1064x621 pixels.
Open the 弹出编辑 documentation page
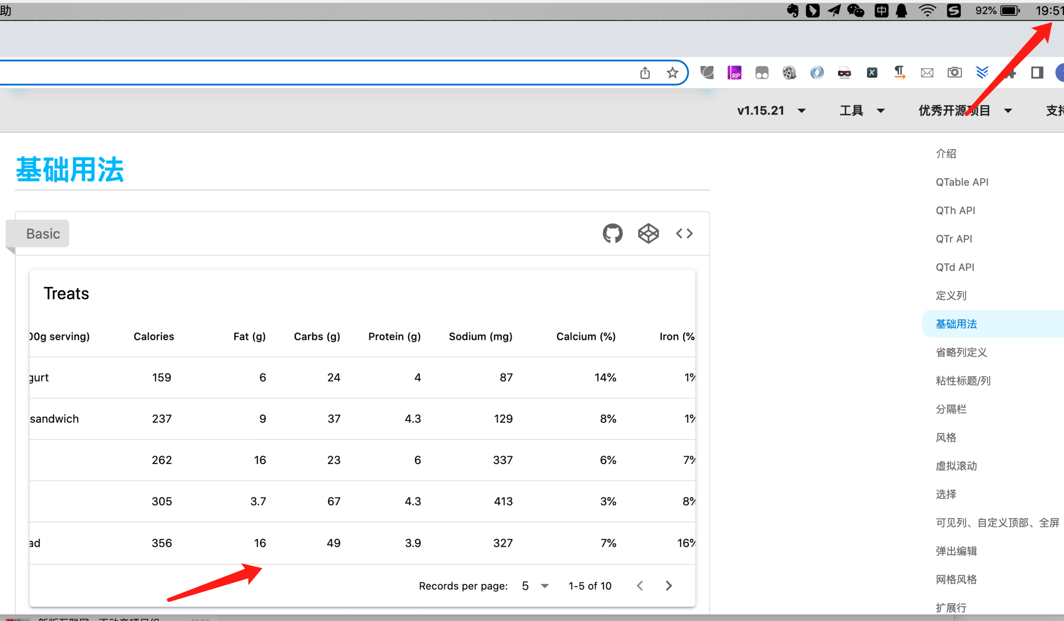point(956,550)
